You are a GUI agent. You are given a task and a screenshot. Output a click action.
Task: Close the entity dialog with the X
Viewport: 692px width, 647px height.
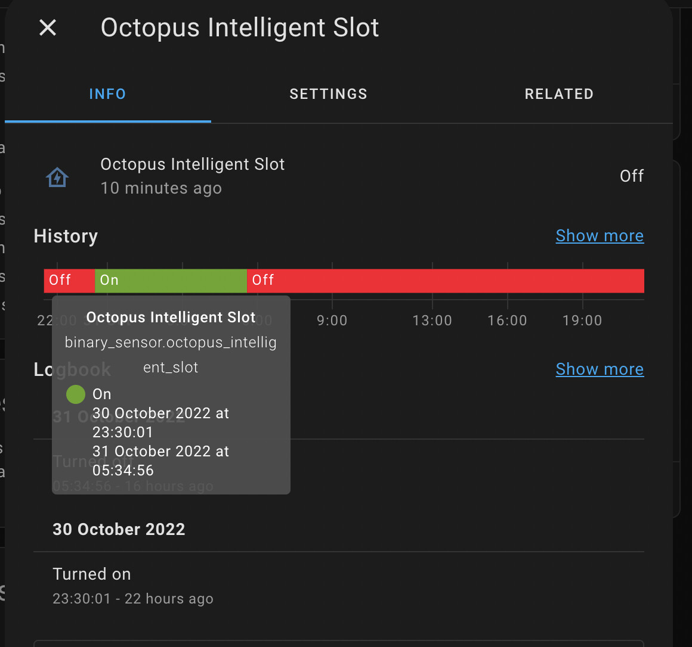coord(47,27)
